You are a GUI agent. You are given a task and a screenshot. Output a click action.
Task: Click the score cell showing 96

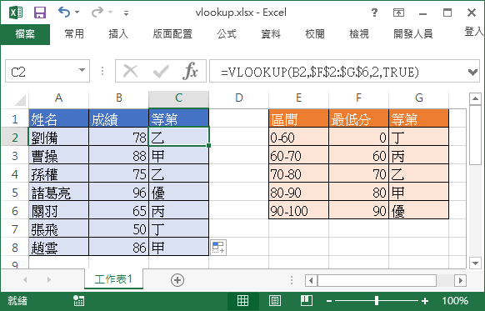119,192
